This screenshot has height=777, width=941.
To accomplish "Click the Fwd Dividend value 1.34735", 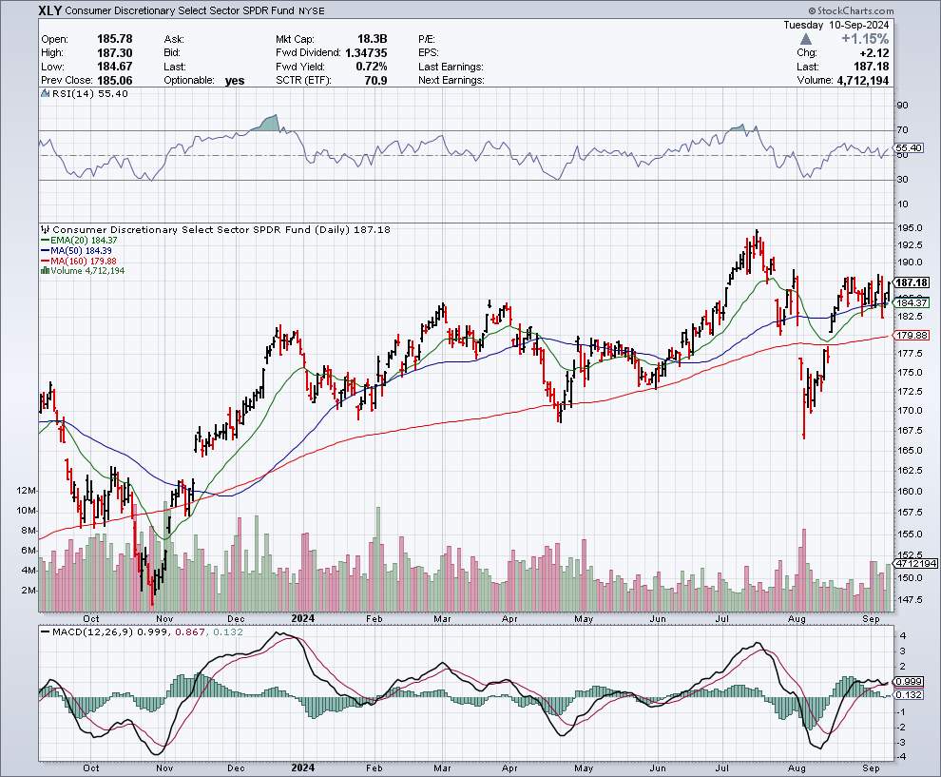I will point(366,53).
